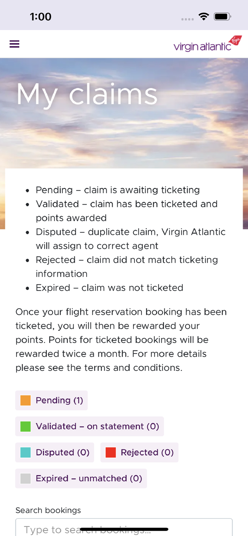This screenshot has width=248, height=536.
Task: Tap the Wi-Fi indicator in the status bar
Action: click(x=203, y=16)
